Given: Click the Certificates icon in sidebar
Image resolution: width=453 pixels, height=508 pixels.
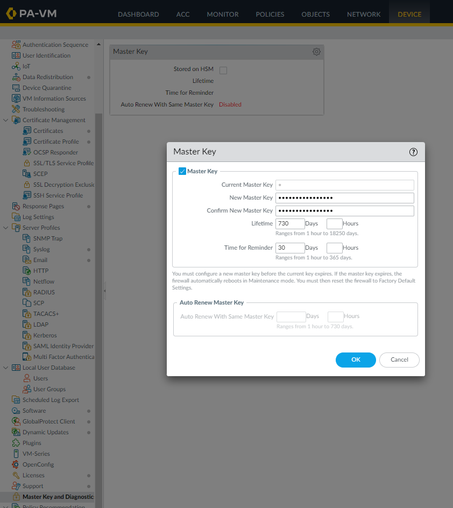Looking at the screenshot, I should pyautogui.click(x=27, y=131).
